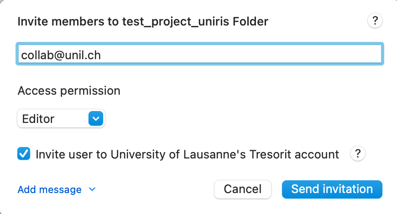Click the "Editor" text in the permission combo box

click(x=38, y=119)
